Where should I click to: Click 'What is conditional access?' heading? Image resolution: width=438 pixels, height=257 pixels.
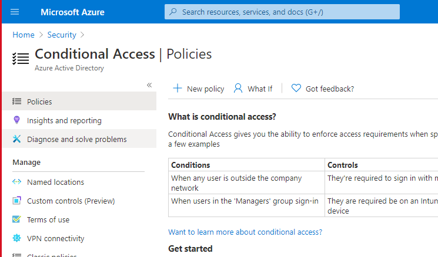pyautogui.click(x=222, y=117)
